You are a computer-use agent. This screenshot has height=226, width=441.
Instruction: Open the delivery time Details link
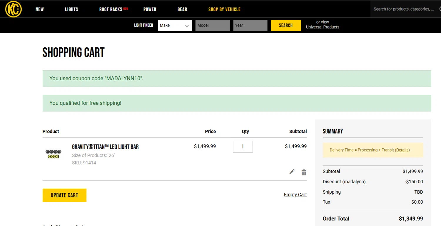click(402, 150)
